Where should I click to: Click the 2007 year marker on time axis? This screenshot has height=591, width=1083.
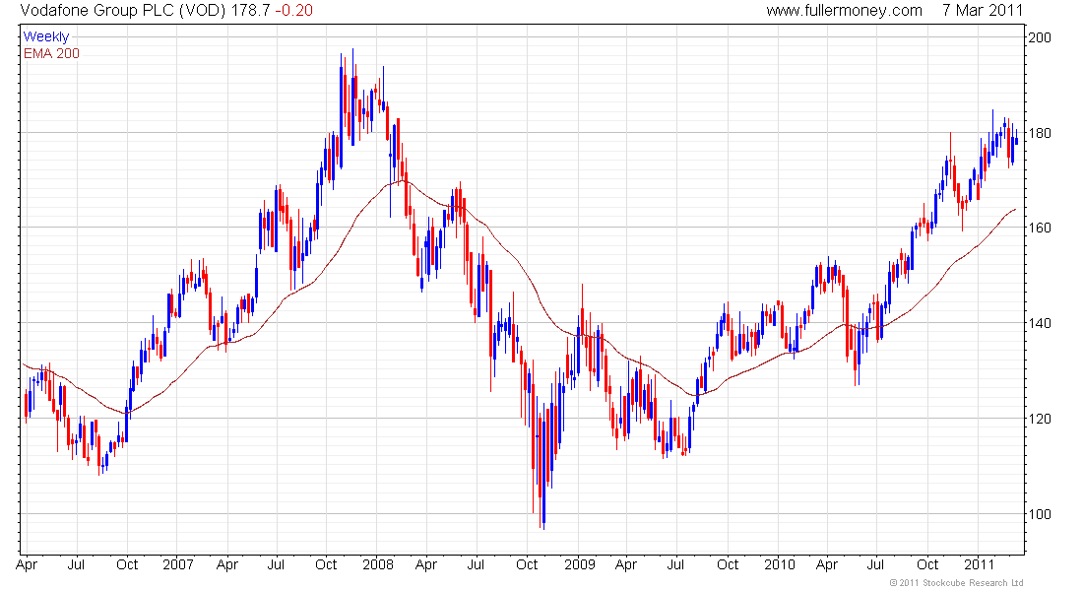click(x=178, y=565)
